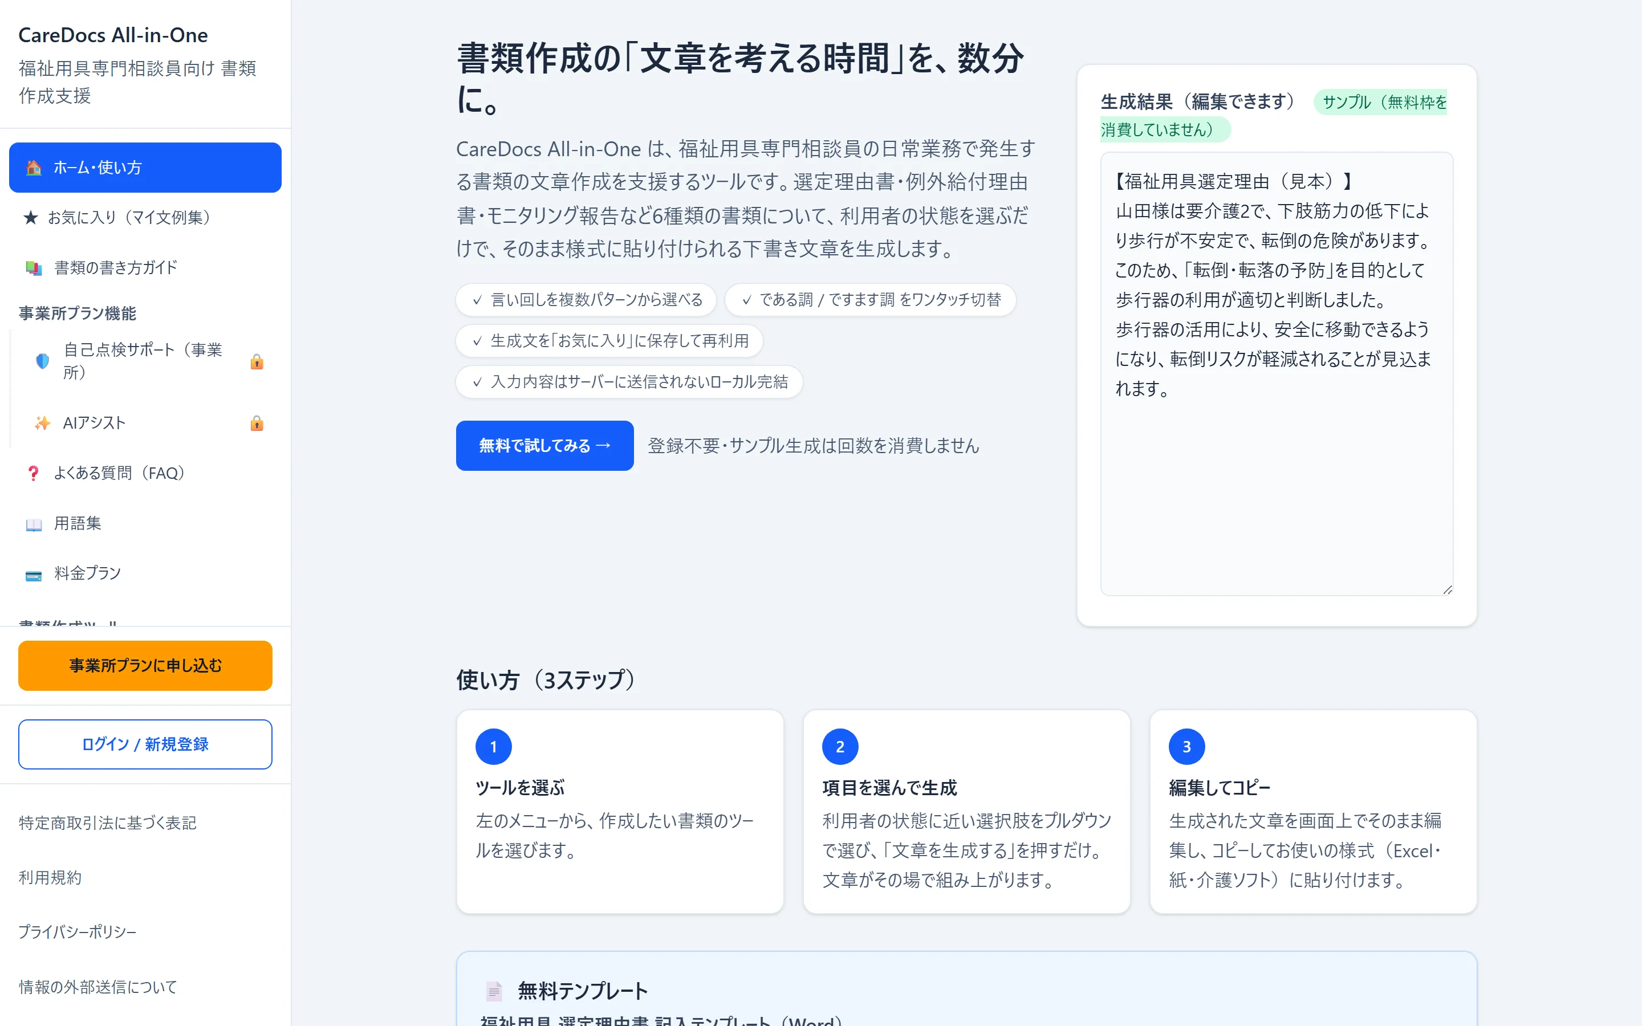Screen dimensions: 1642x1026
Task: Open the ホーム・使い方 menu item
Action: pyautogui.click(x=145, y=168)
